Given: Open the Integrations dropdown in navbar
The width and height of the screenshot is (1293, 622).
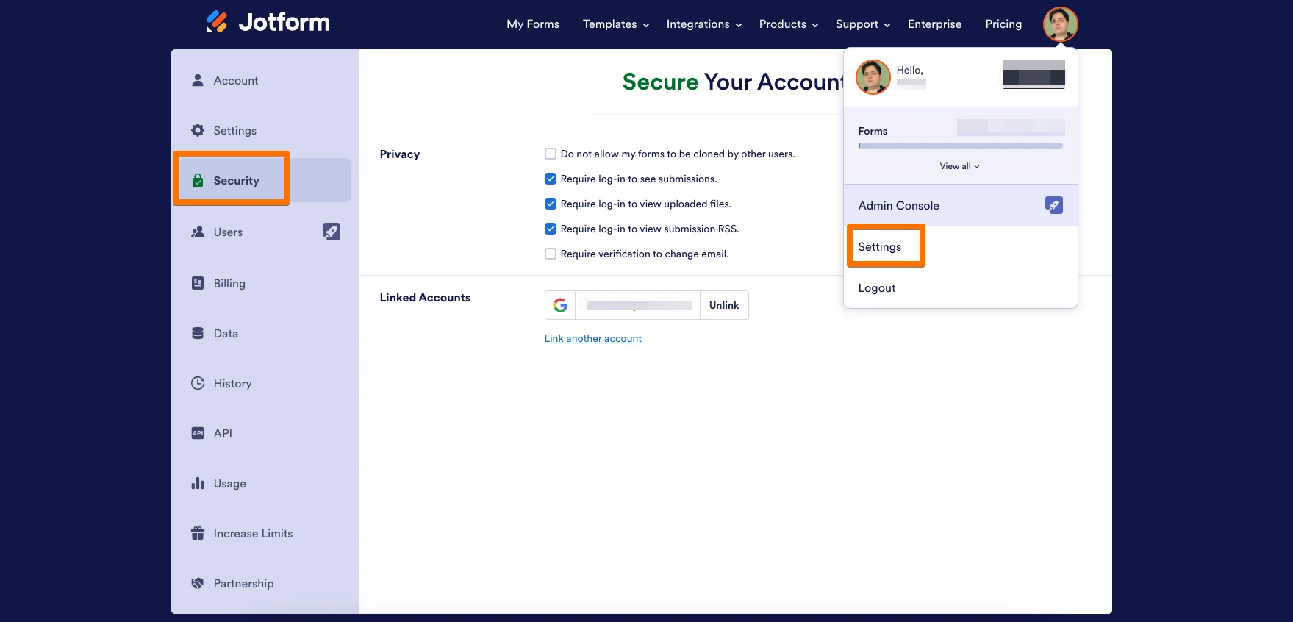Looking at the screenshot, I should [703, 24].
